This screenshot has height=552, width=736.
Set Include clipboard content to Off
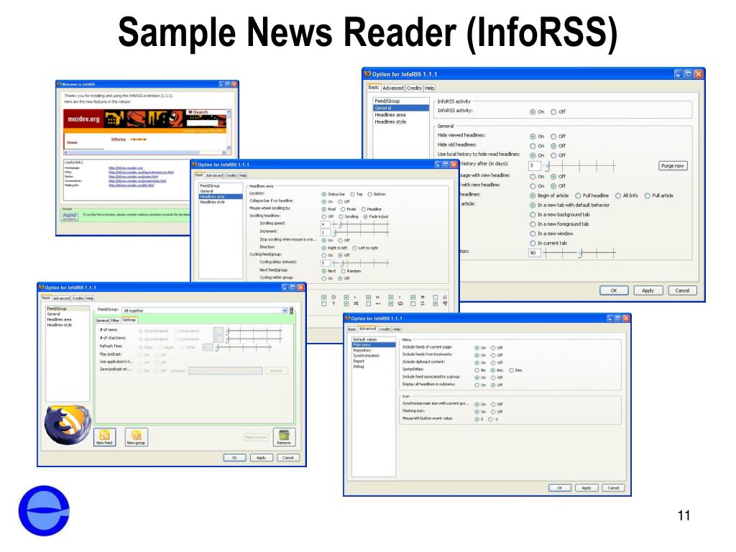pos(493,363)
